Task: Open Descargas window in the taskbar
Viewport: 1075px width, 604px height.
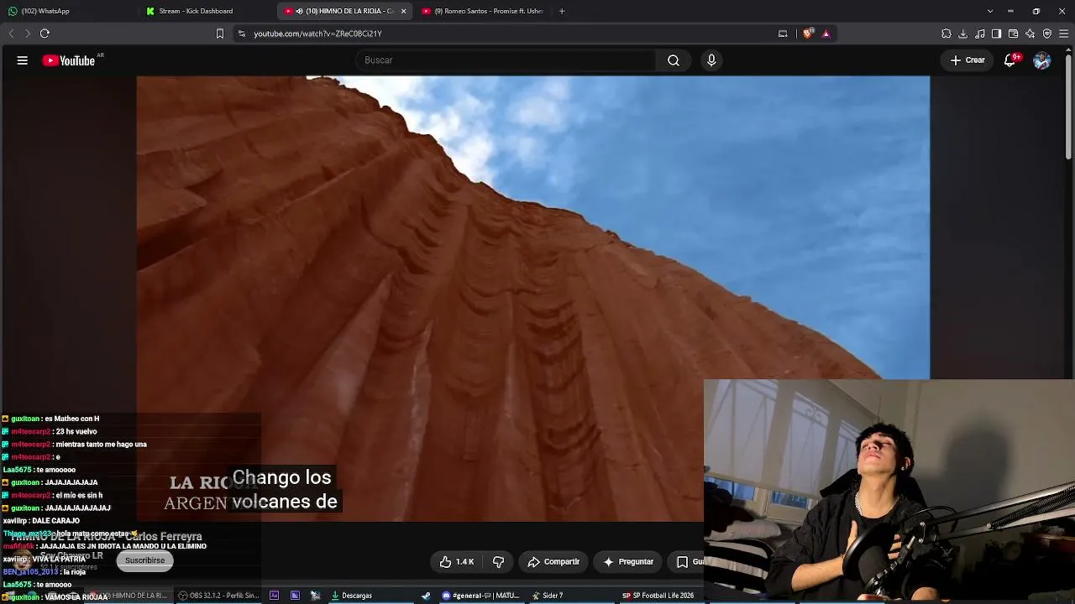Action: [352, 596]
